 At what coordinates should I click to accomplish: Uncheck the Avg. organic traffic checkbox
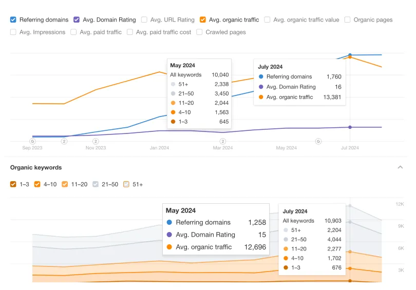click(x=203, y=20)
